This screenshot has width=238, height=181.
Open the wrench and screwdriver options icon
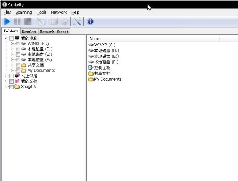(77, 22)
